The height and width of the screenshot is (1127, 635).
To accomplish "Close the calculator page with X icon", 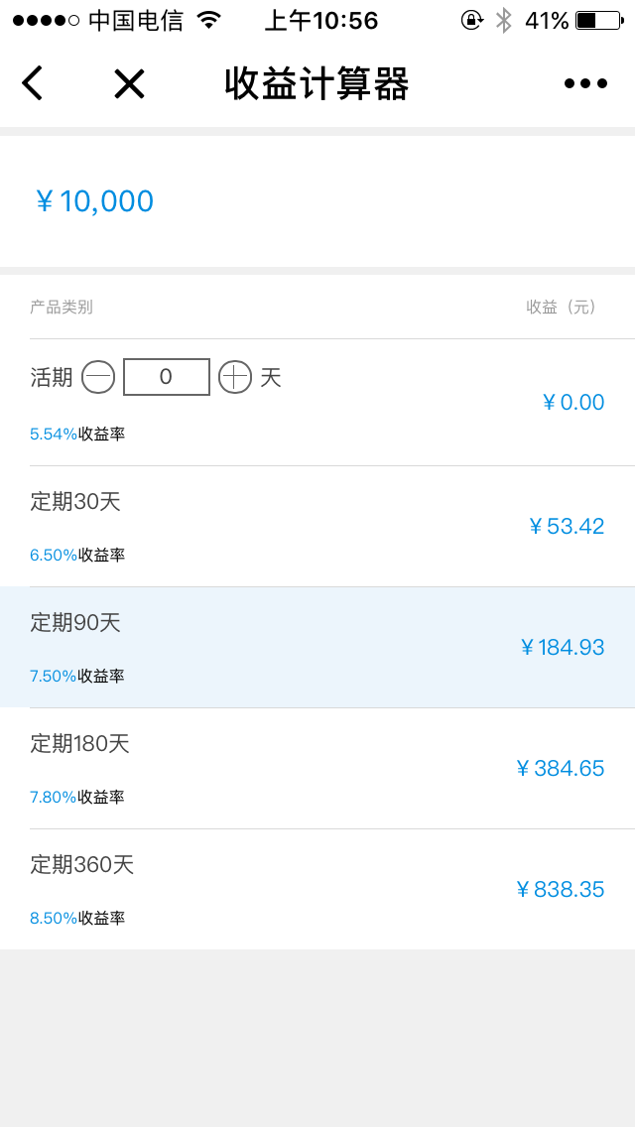I will point(129,84).
